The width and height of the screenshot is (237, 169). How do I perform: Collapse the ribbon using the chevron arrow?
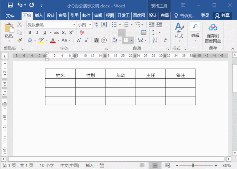[233, 48]
